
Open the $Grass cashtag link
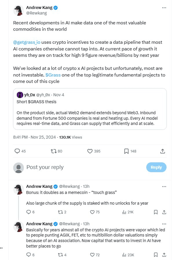click(x=53, y=75)
